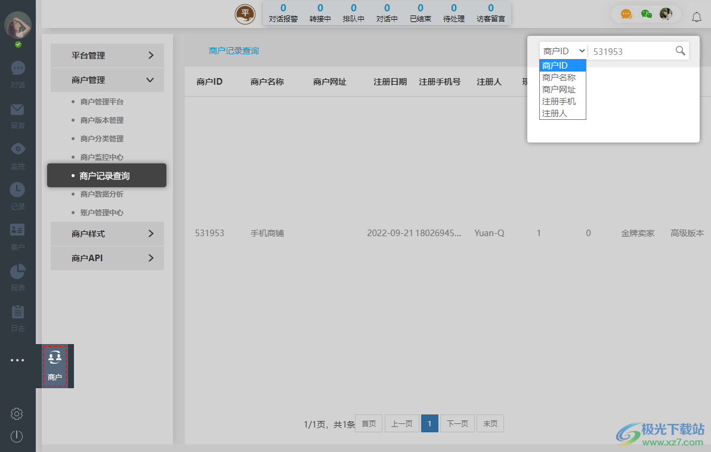
Task: Open the 客户 customers panel
Action: coord(17,230)
